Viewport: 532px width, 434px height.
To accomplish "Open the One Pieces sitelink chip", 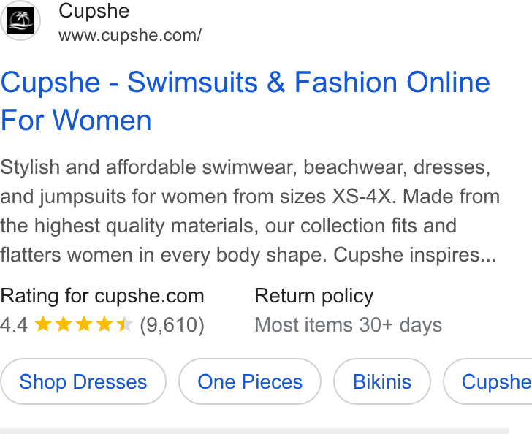I will point(250,381).
